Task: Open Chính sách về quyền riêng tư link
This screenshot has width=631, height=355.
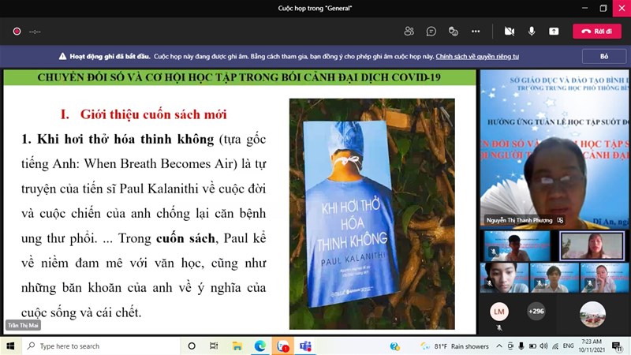Action: [x=477, y=56]
